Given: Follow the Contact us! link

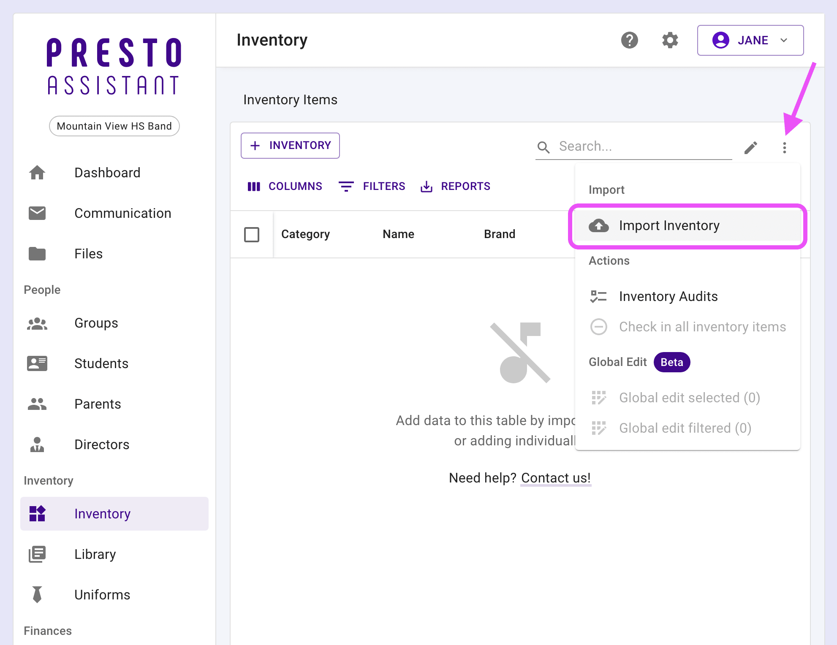Looking at the screenshot, I should tap(555, 478).
